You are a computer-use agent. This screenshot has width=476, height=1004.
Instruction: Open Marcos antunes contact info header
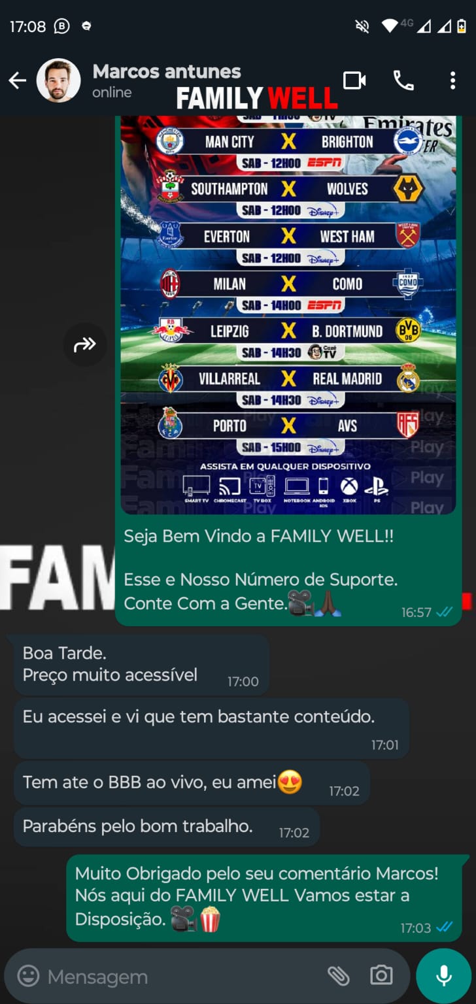click(x=167, y=80)
